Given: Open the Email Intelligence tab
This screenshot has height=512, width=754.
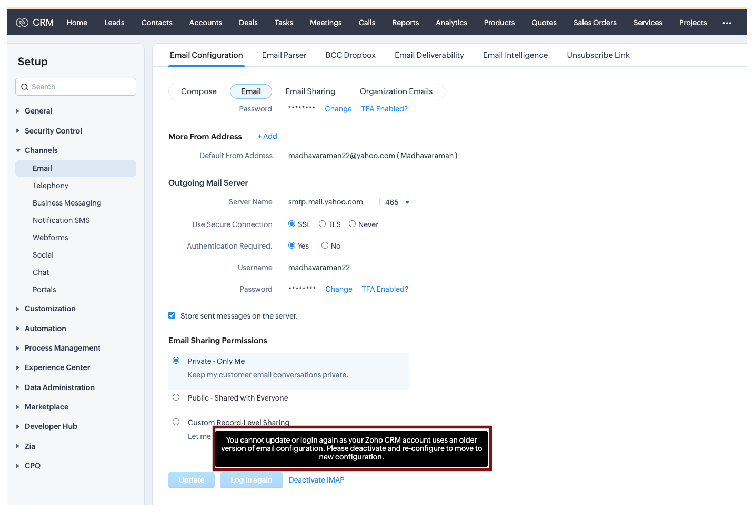Looking at the screenshot, I should pyautogui.click(x=516, y=55).
